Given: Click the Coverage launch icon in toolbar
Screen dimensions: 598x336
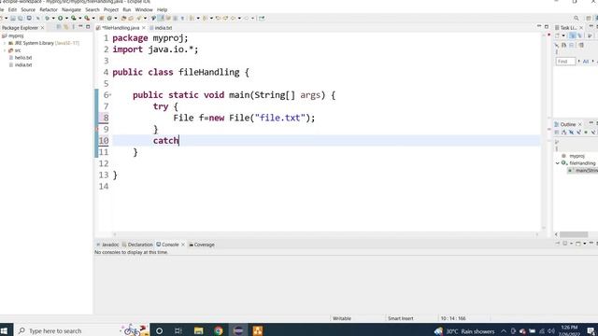Looking at the screenshot, I should [74, 18].
